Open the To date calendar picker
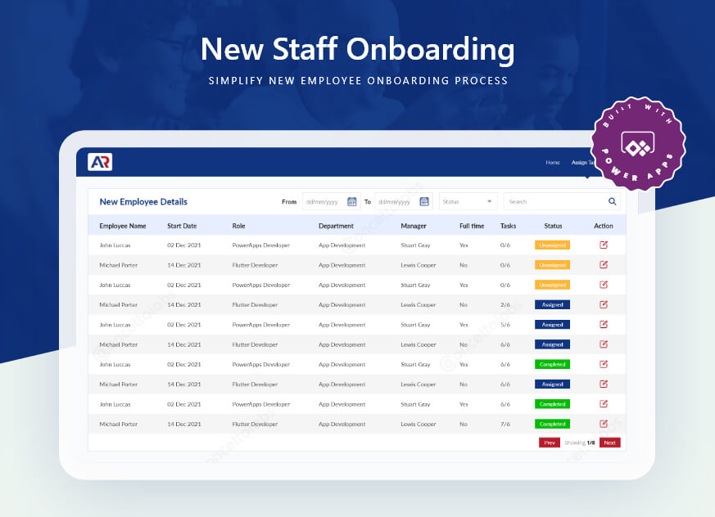The height and width of the screenshot is (517, 715). pyautogui.click(x=424, y=201)
